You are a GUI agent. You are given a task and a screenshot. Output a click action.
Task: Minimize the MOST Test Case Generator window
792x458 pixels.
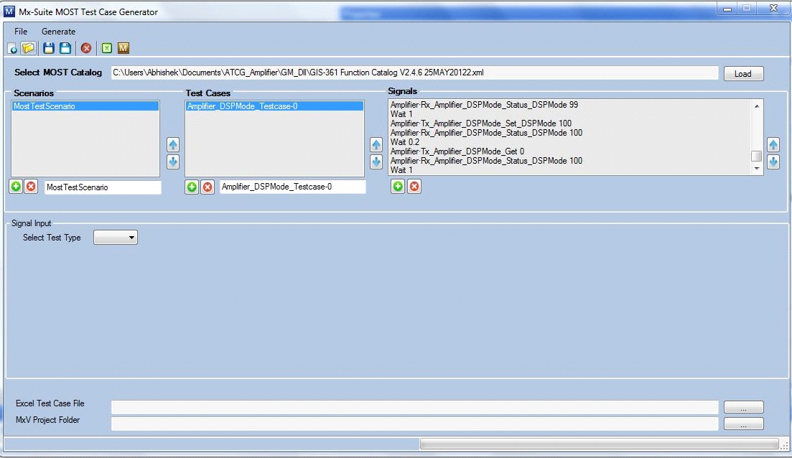coord(727,9)
